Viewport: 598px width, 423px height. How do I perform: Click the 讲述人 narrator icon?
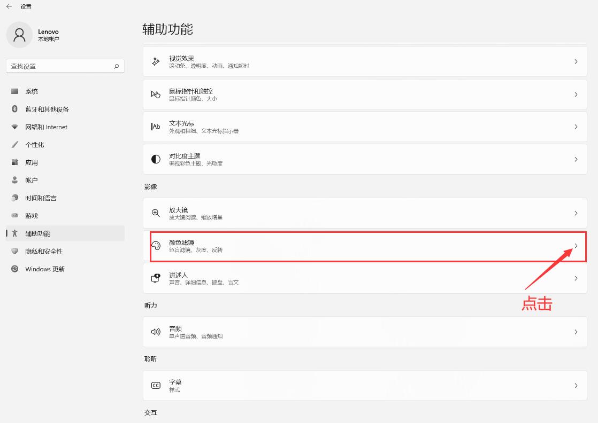[x=156, y=278]
